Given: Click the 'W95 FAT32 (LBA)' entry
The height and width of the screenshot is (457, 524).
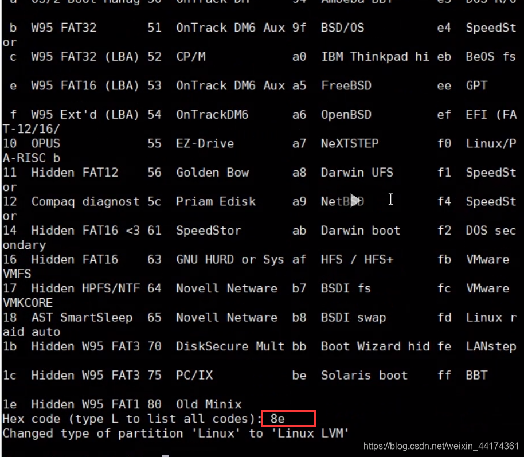Looking at the screenshot, I should tap(85, 57).
